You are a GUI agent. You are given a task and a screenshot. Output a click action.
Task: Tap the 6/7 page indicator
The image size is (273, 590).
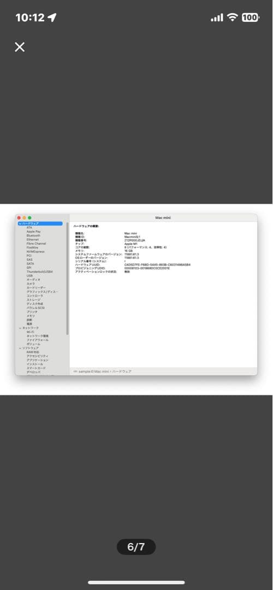coord(136,547)
